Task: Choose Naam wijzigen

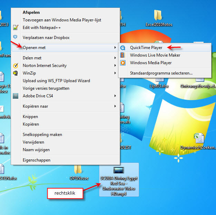Action: [x=66, y=150]
